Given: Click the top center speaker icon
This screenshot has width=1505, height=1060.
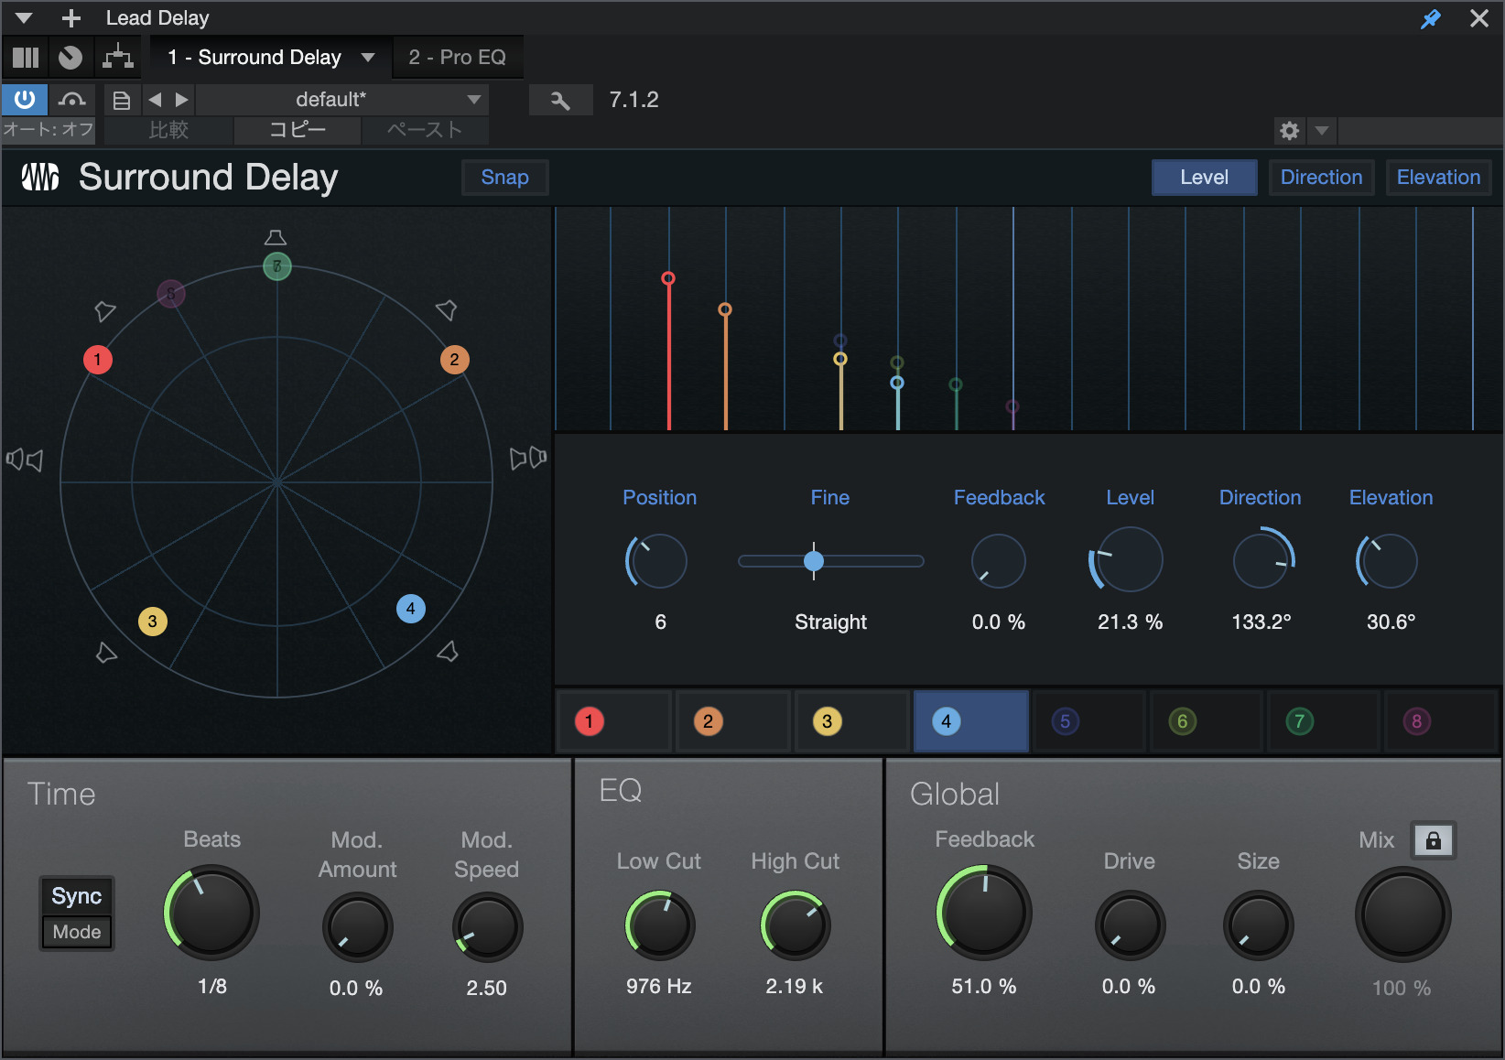Looking at the screenshot, I should (x=276, y=238).
